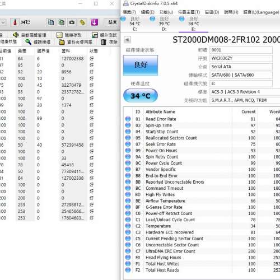Image resolution: width=280 pixels, height=280 pixels.
Task: Select the C: disk tab at 54 °C
Action: click(135, 24)
